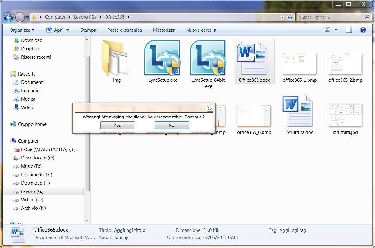Select the Struttura.doc Word file icon
Screen dimensions: 375x248
click(300, 111)
